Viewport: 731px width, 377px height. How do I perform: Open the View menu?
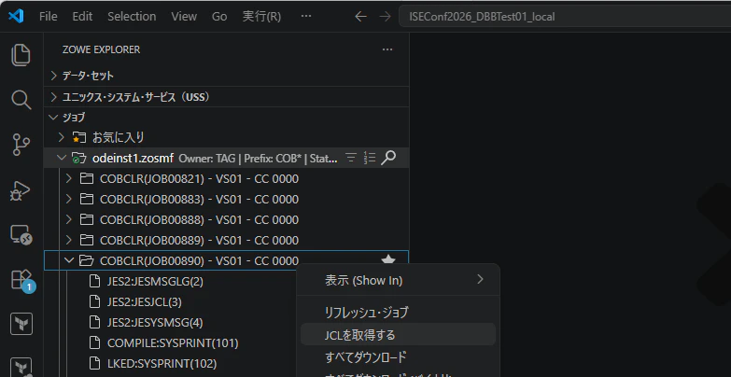point(184,17)
